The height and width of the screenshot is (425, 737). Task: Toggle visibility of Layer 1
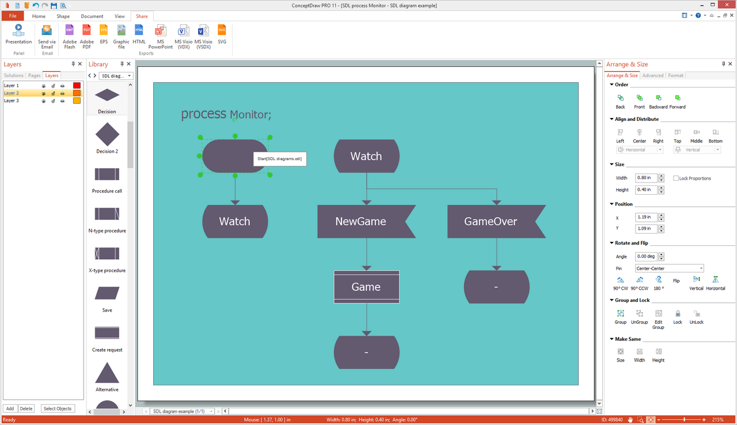coord(43,86)
